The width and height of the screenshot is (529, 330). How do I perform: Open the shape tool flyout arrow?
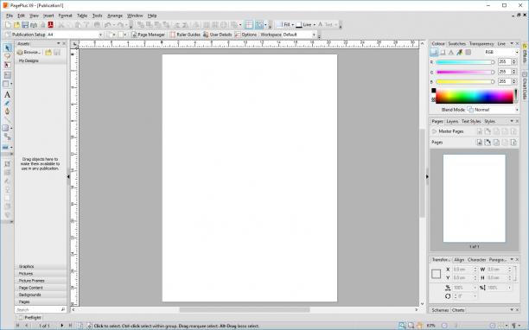[x=11, y=128]
